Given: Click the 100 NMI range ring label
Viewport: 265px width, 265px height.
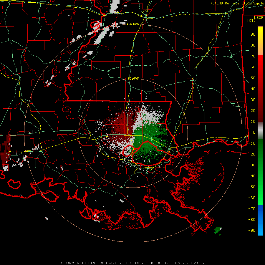Looking at the screenshot, I should [x=133, y=24].
